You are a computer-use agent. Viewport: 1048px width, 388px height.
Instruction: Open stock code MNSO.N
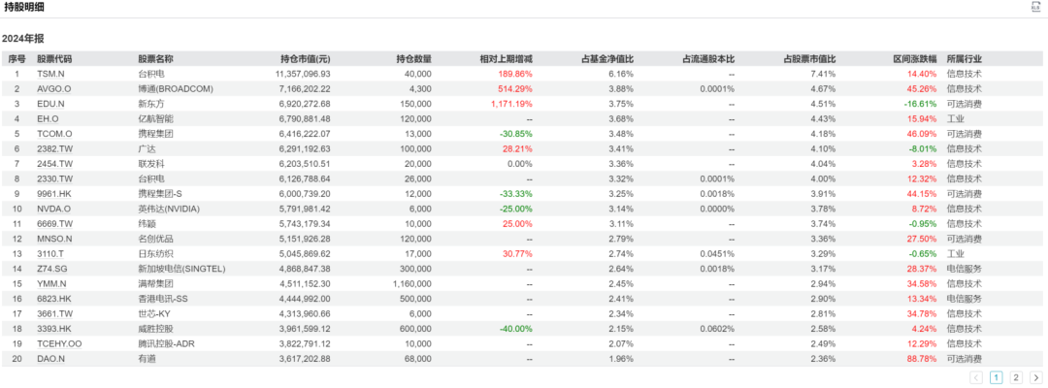pos(54,239)
